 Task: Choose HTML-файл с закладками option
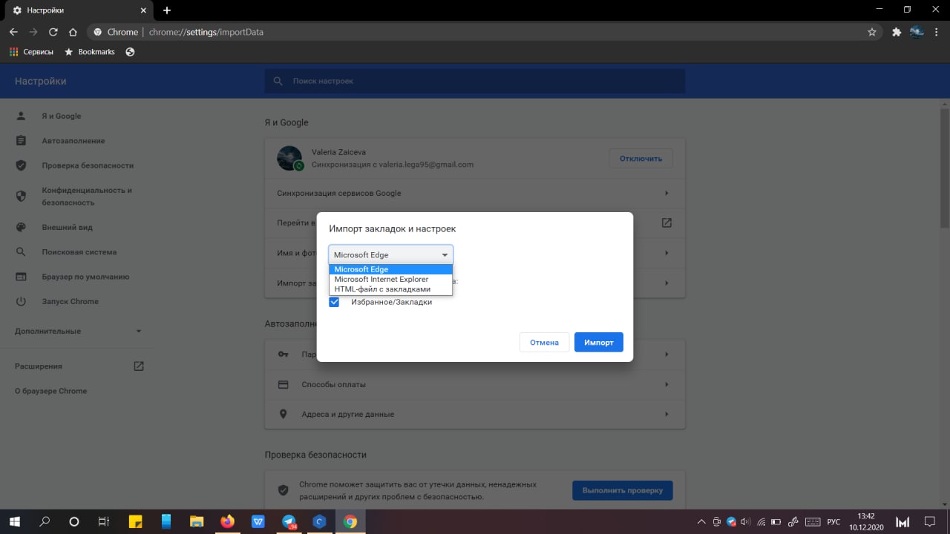[x=391, y=289]
